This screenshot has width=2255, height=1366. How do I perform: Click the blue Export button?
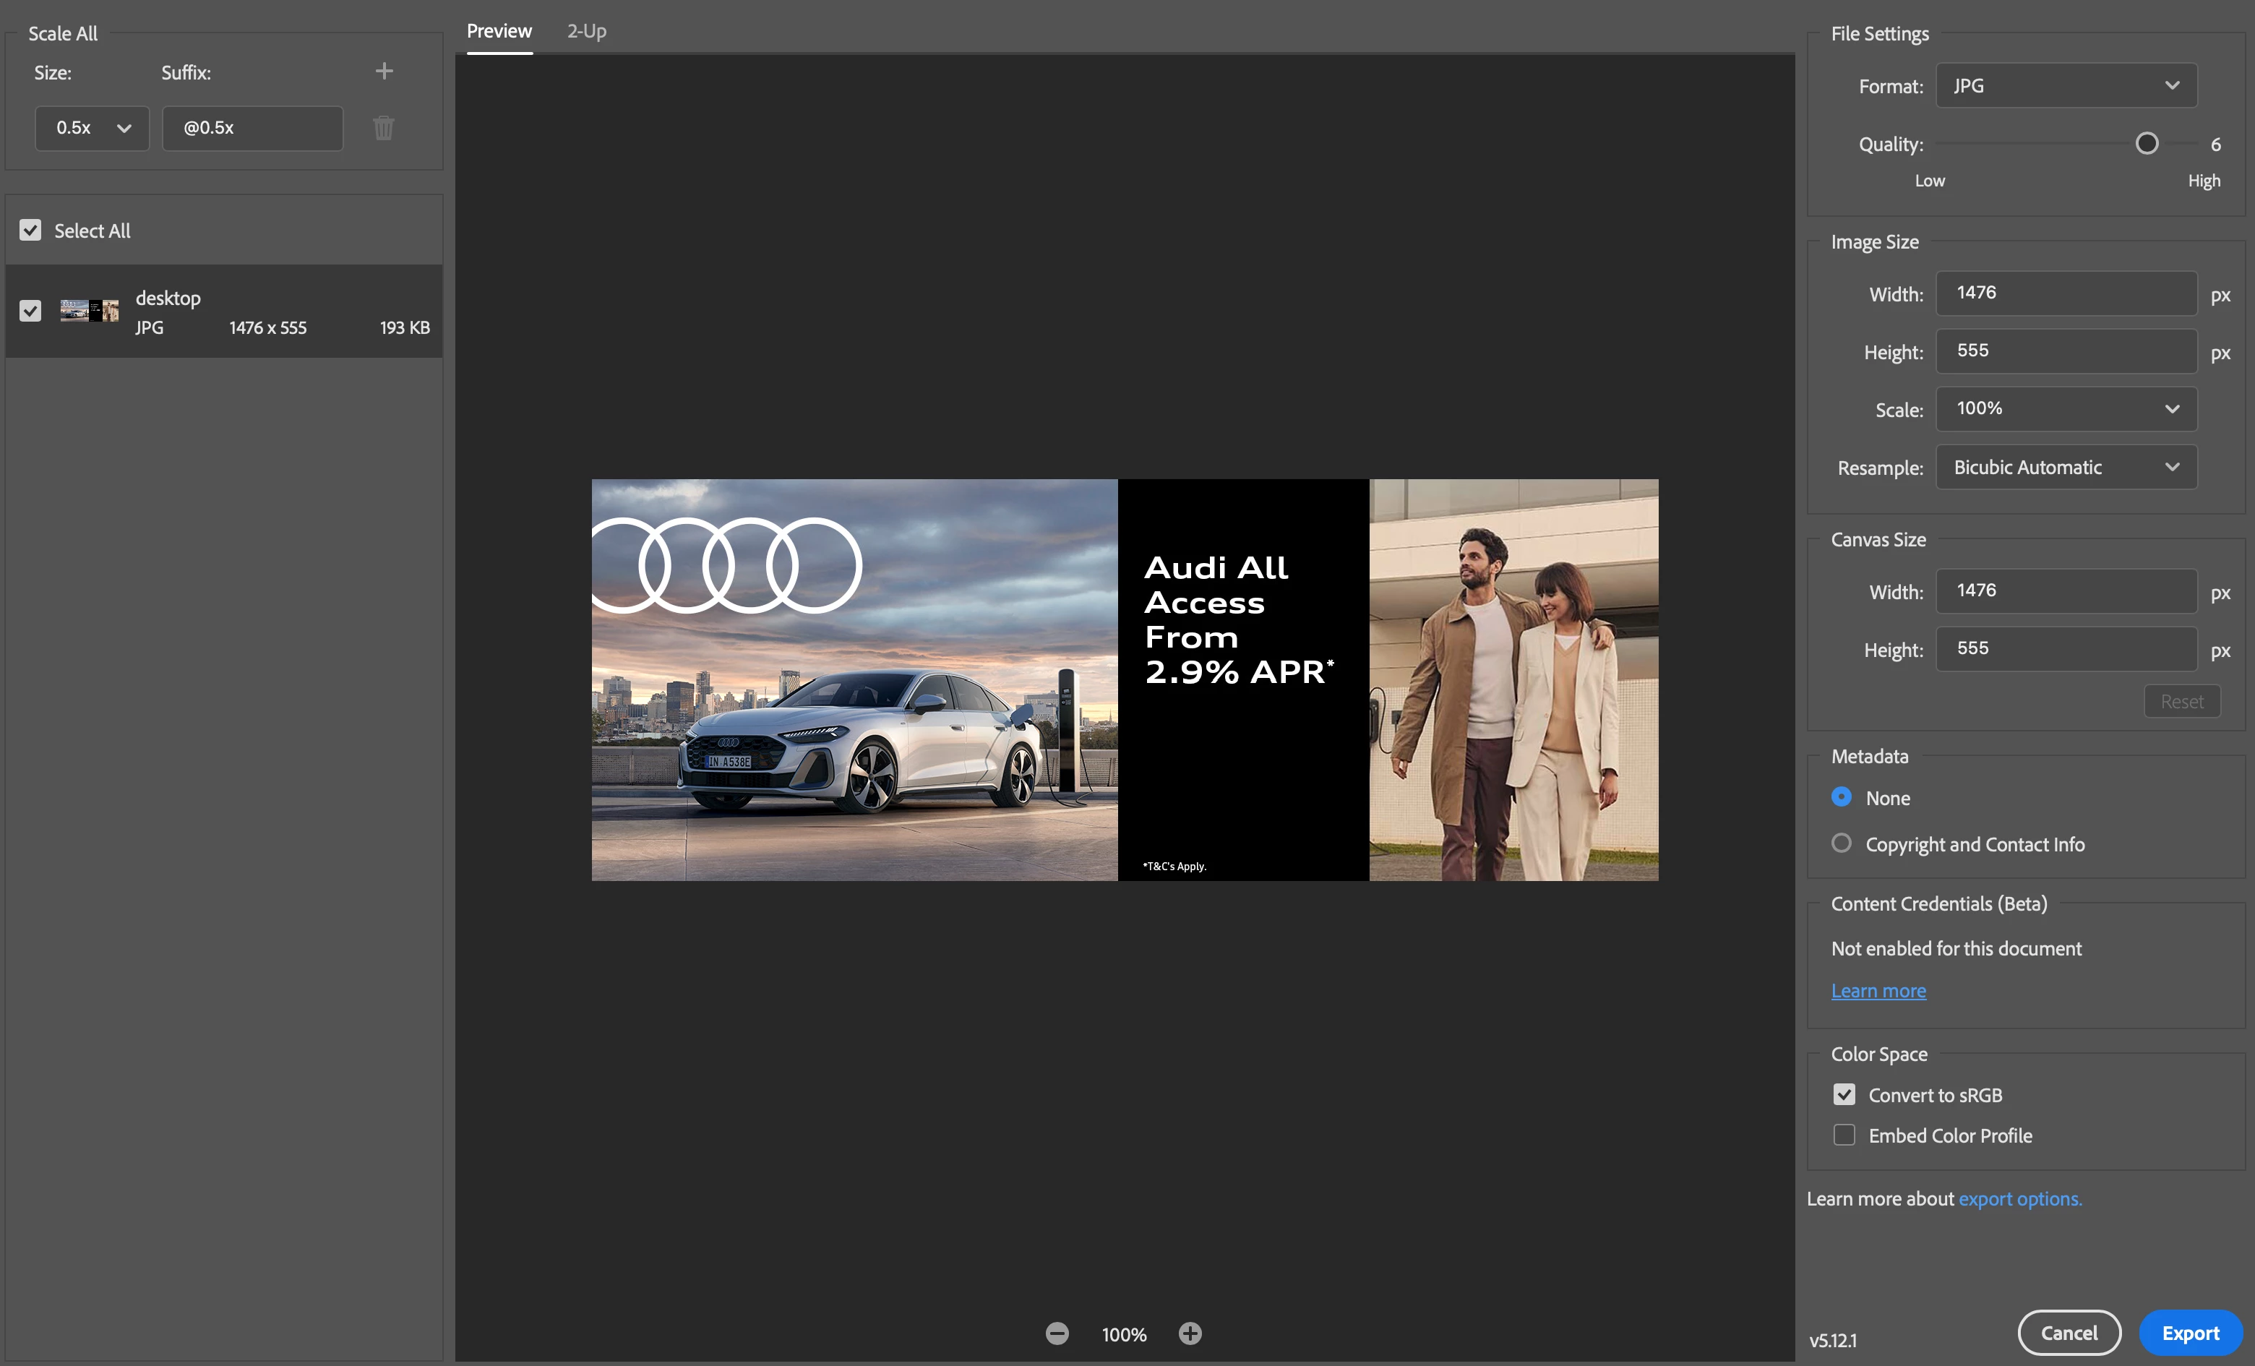pyautogui.click(x=2190, y=1333)
